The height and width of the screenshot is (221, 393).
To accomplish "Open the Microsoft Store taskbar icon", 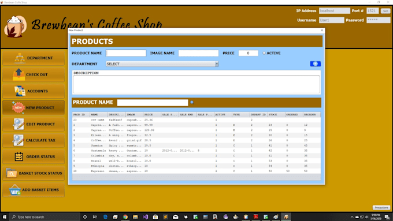I will (155, 217).
